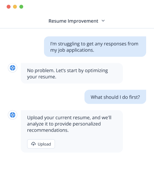Click the "your resume." line in the first reply
This screenshot has width=154, height=170.
[42, 77]
